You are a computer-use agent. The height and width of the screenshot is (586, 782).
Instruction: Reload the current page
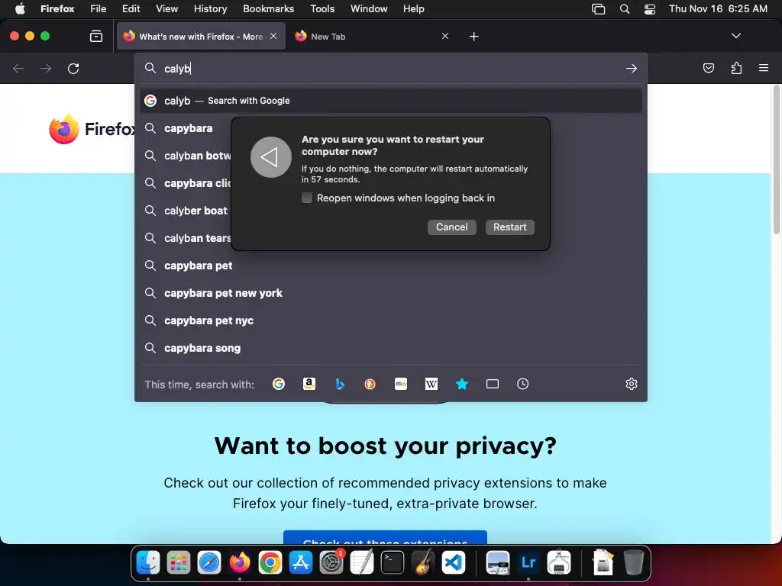point(73,68)
